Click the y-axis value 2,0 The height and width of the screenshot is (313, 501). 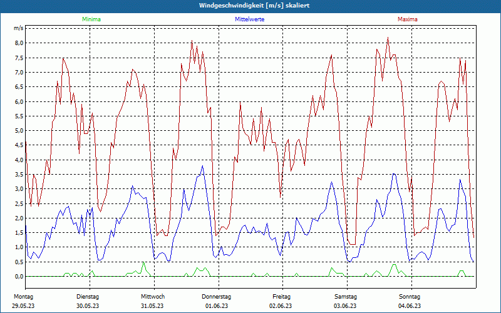19,218
